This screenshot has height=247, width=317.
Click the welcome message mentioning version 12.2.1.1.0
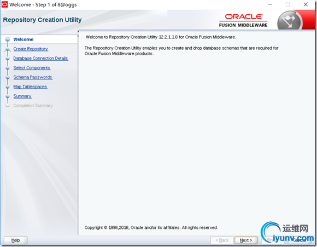tap(161, 37)
